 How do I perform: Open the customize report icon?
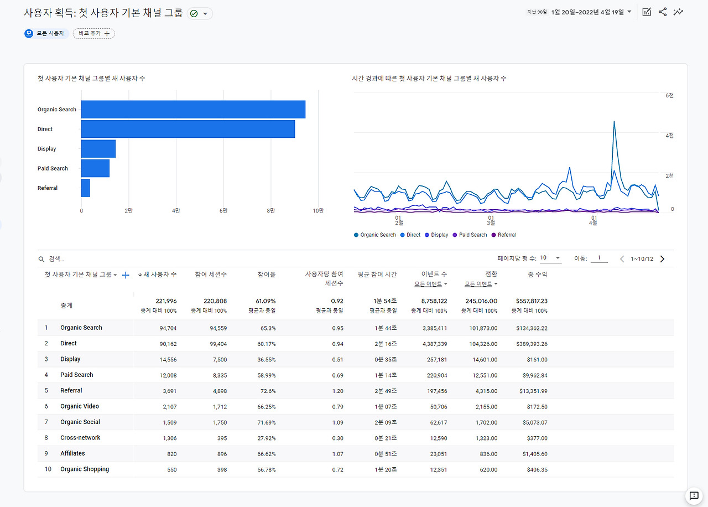click(647, 12)
